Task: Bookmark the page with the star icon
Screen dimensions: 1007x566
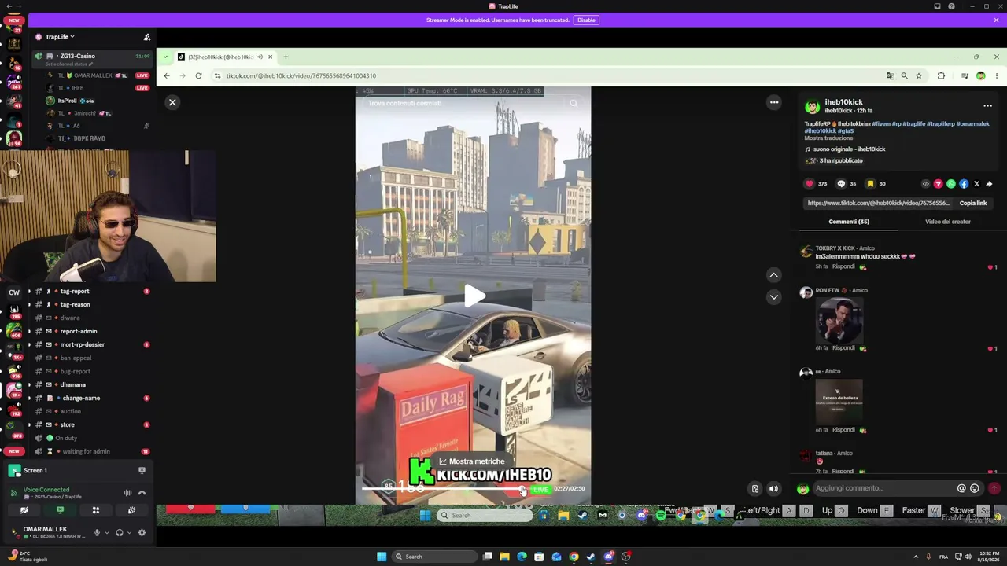Action: click(918, 76)
